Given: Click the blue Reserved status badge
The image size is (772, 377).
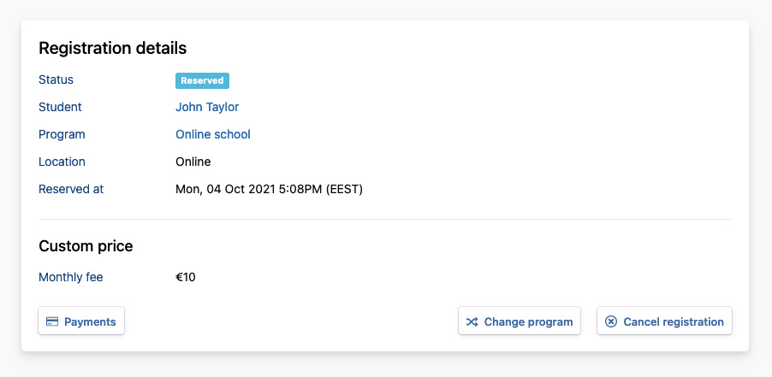Looking at the screenshot, I should (202, 80).
